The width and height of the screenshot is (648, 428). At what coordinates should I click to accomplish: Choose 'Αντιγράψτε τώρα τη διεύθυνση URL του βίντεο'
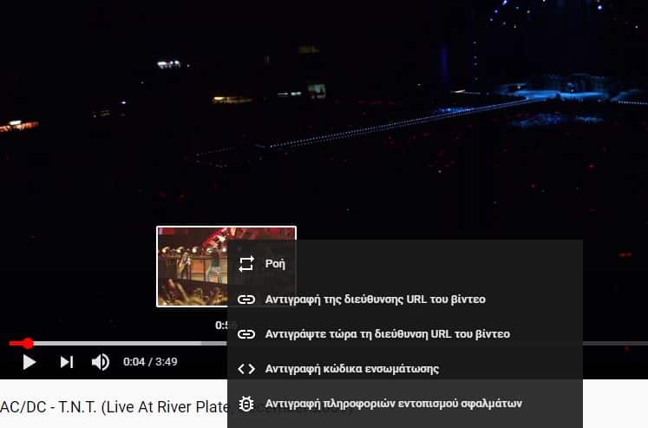pyautogui.click(x=405, y=333)
